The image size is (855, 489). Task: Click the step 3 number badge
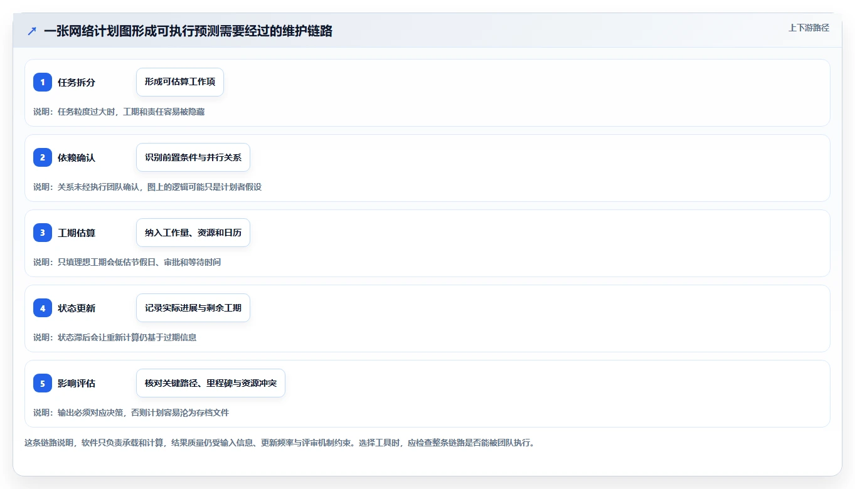(43, 233)
